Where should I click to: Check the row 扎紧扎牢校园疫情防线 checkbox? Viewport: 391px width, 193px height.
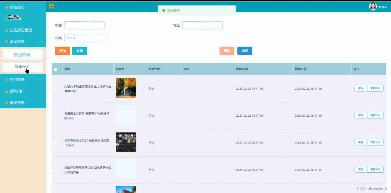pos(55,89)
